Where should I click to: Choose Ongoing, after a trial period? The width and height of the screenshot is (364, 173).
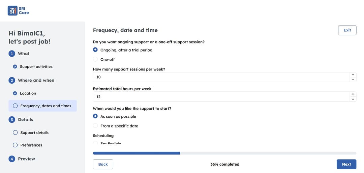95,50
